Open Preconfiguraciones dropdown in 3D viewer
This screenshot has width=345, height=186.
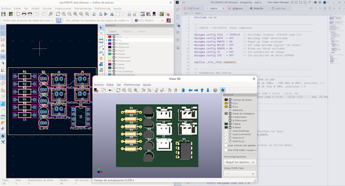click(x=239, y=162)
